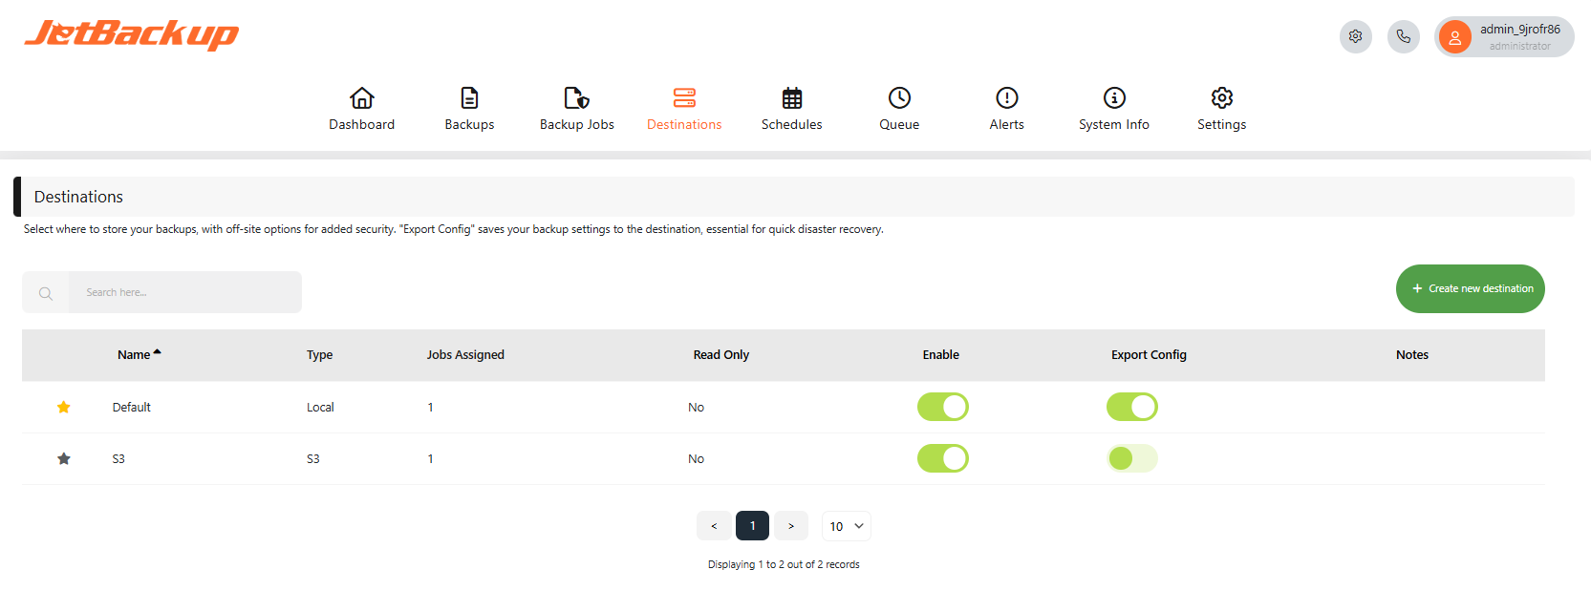The height and width of the screenshot is (612, 1591).
Task: Click the Search here input field
Action: tap(184, 292)
